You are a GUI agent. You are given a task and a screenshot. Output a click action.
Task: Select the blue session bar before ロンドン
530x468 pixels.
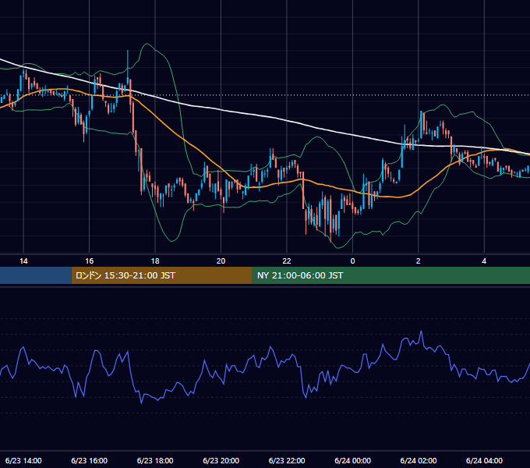click(36, 275)
